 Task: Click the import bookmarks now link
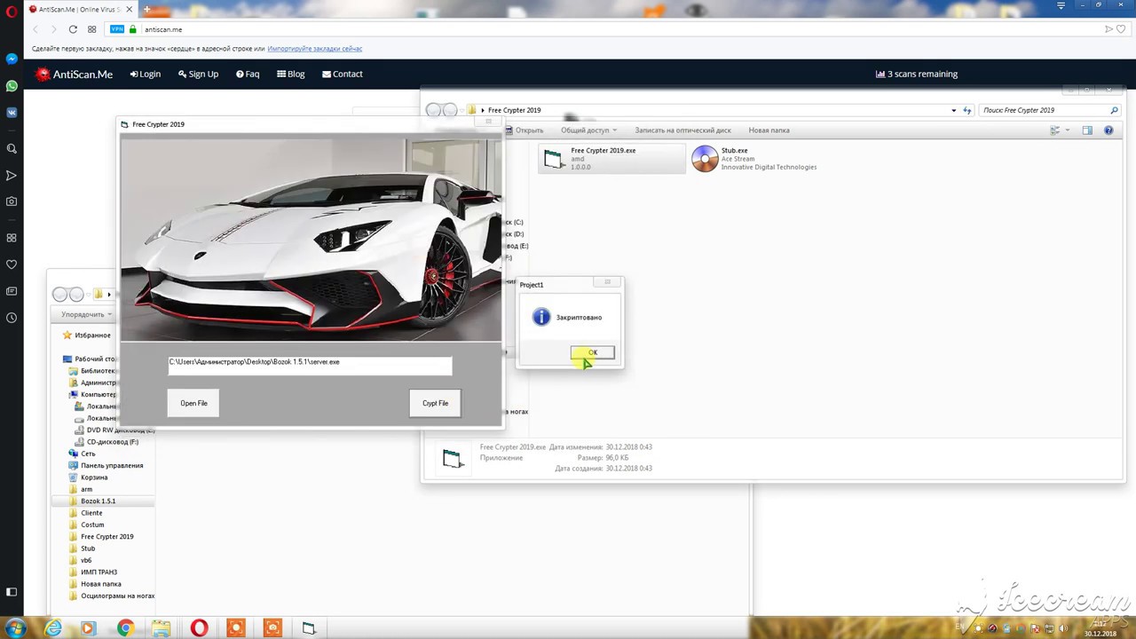[x=314, y=49]
